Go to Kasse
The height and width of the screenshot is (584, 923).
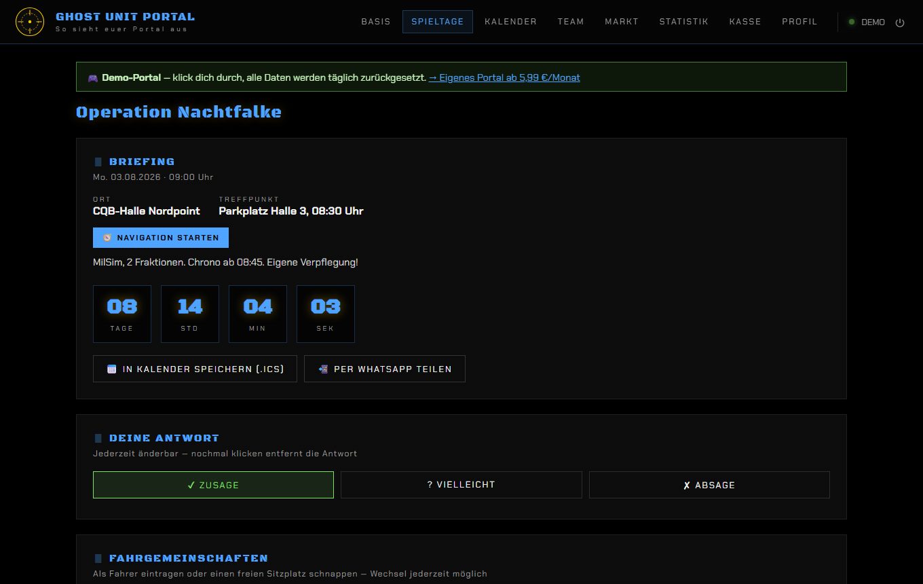[745, 22]
